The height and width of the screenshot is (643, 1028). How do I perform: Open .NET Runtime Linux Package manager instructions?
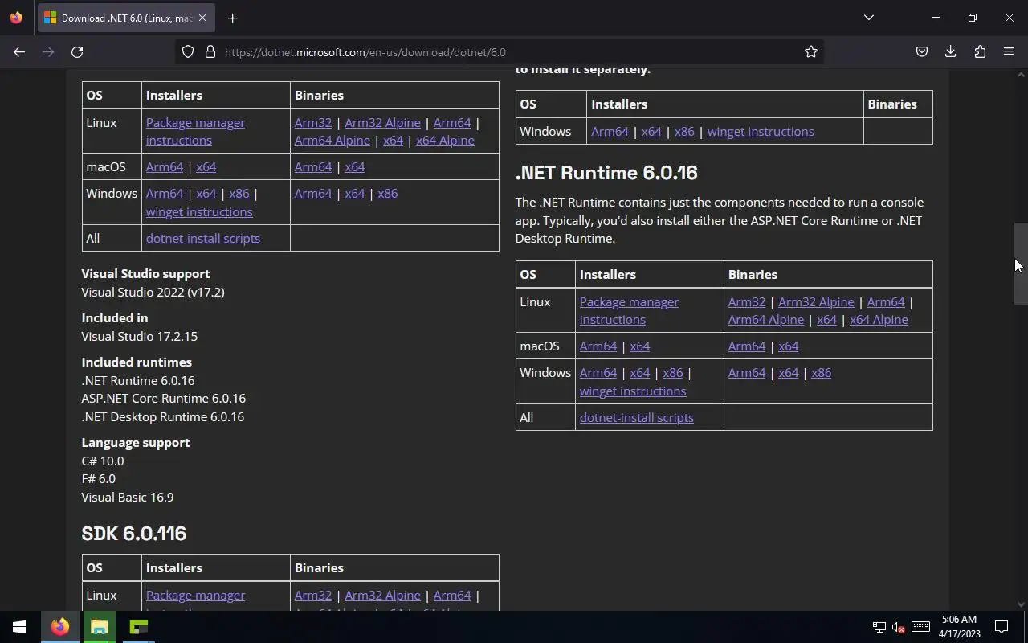tap(629, 310)
